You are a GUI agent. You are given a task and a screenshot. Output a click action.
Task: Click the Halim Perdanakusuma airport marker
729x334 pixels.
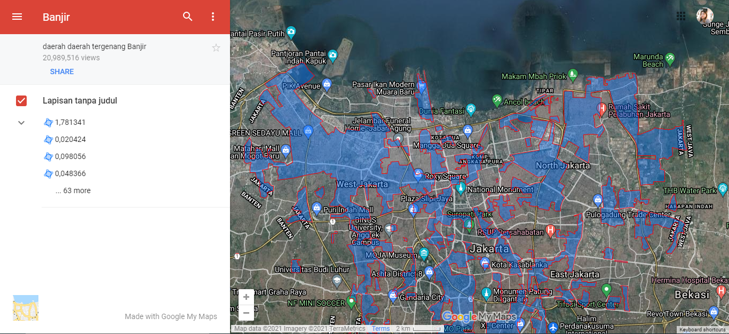553,327
